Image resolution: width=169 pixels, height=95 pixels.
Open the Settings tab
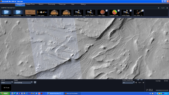coord(83,4)
